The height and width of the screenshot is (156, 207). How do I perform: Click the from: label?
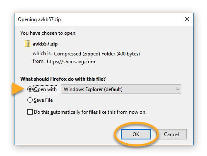(x=39, y=61)
